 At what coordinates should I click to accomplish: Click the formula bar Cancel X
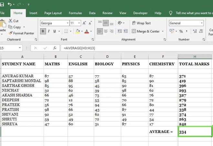[x=36, y=48]
